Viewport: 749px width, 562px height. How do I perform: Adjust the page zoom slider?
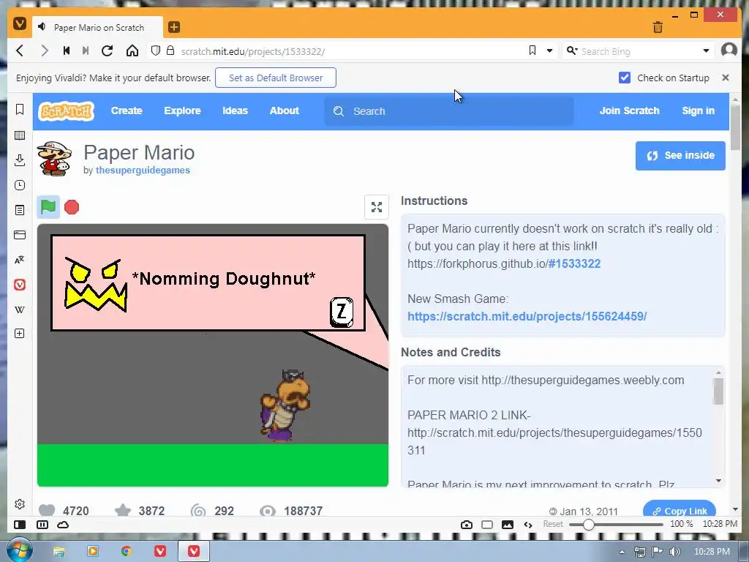(x=616, y=525)
